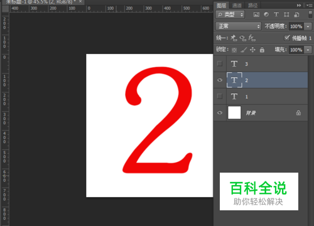Click the ruler origin corner box
Viewport: 314px width, 226px height.
(5, 9)
